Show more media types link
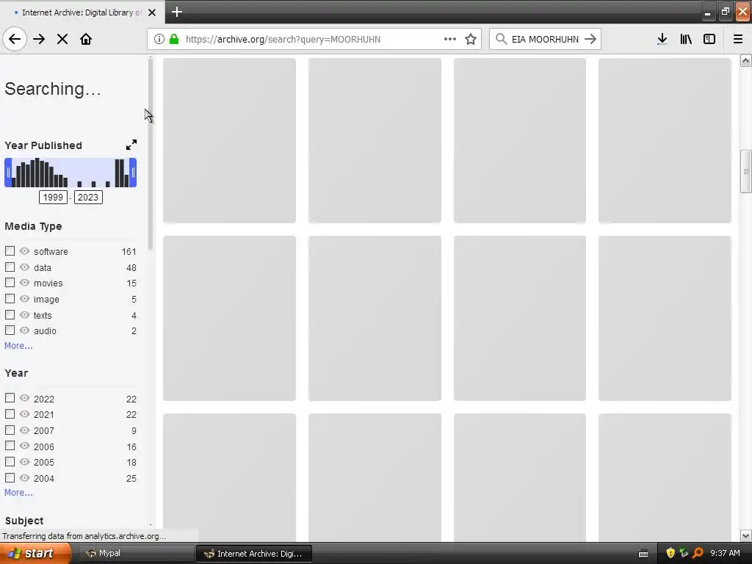752x564 pixels. point(18,345)
